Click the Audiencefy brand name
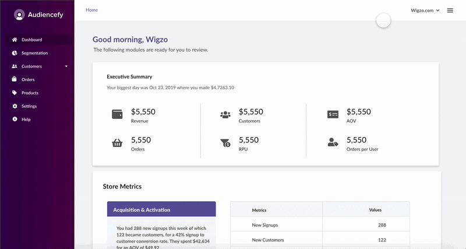 click(45, 15)
